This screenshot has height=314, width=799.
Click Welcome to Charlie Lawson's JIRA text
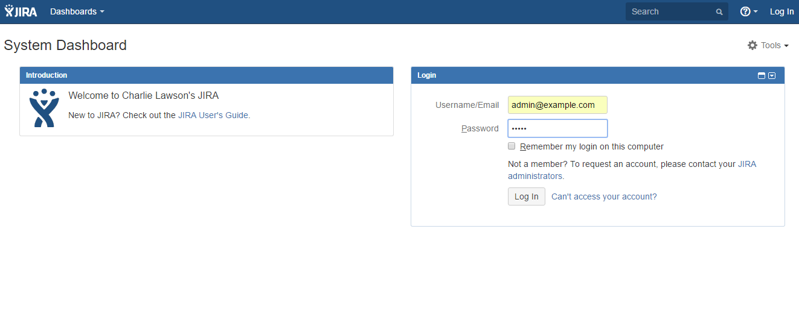coord(144,95)
